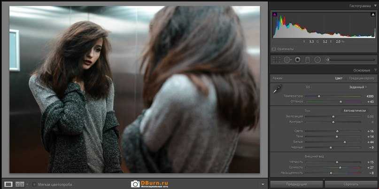Pick the radial filter tool
Screen dimensions: 379x189
coord(317,60)
